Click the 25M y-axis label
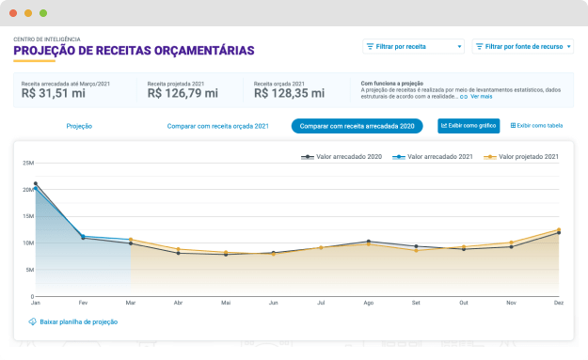Screen dimensions: 588x360 28,163
